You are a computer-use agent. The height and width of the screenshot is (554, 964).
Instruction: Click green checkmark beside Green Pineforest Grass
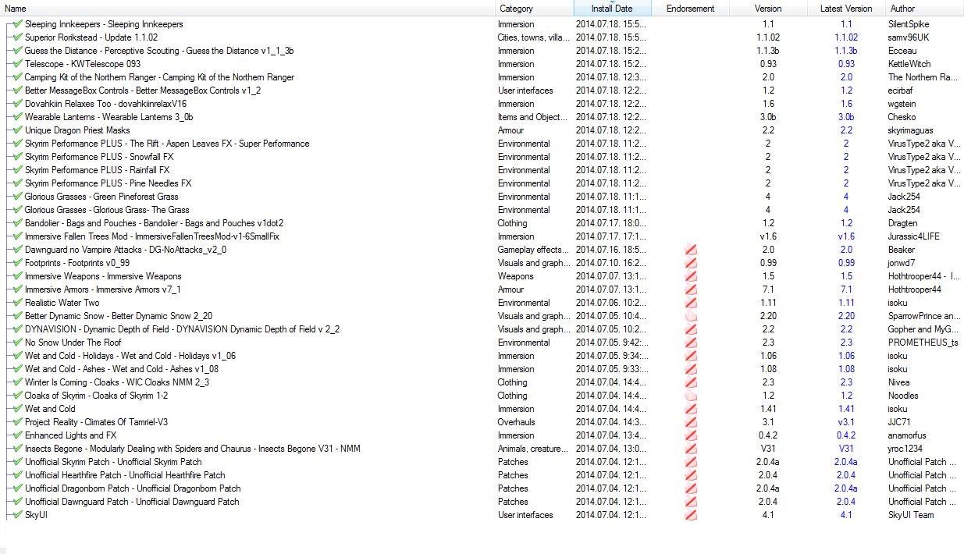(18, 197)
